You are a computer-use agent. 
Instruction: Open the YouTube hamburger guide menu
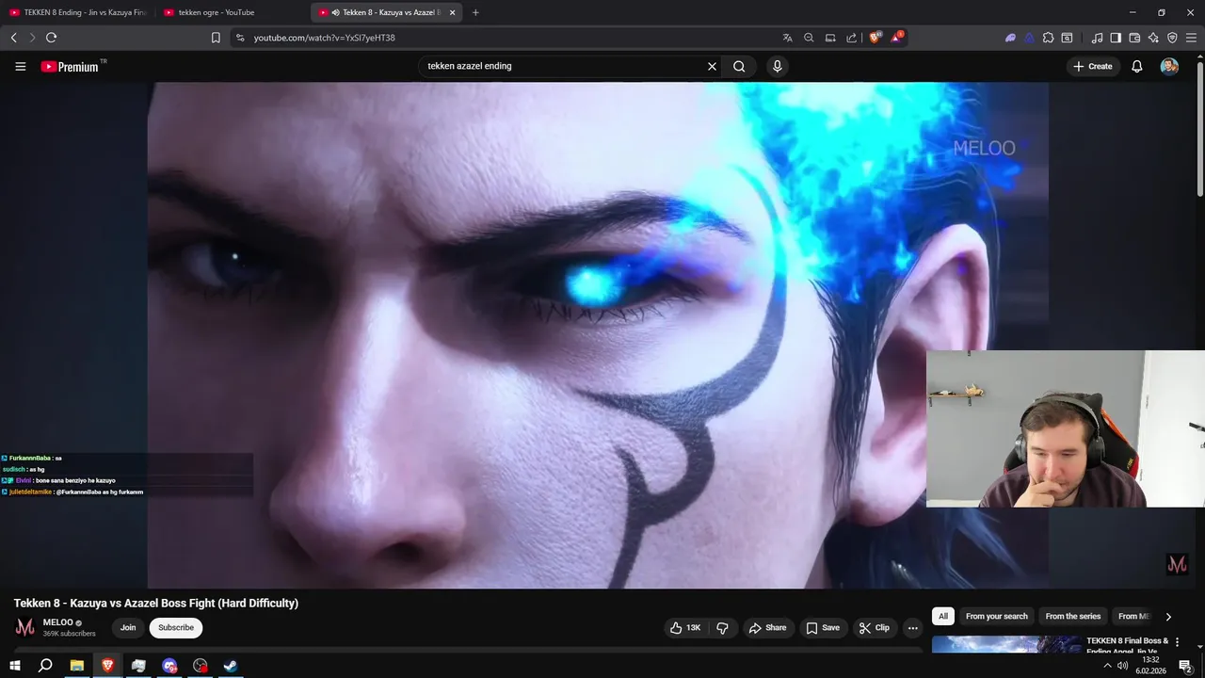[20, 66]
